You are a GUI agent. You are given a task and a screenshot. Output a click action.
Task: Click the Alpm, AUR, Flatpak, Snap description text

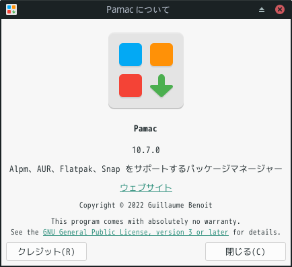(x=145, y=169)
